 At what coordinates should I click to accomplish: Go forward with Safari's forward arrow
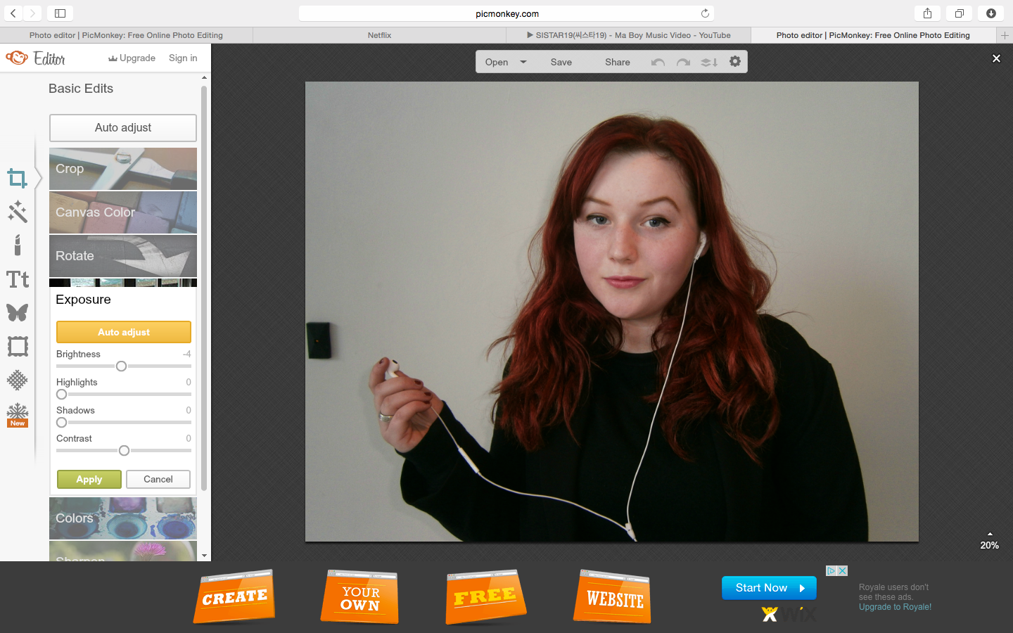click(x=32, y=13)
